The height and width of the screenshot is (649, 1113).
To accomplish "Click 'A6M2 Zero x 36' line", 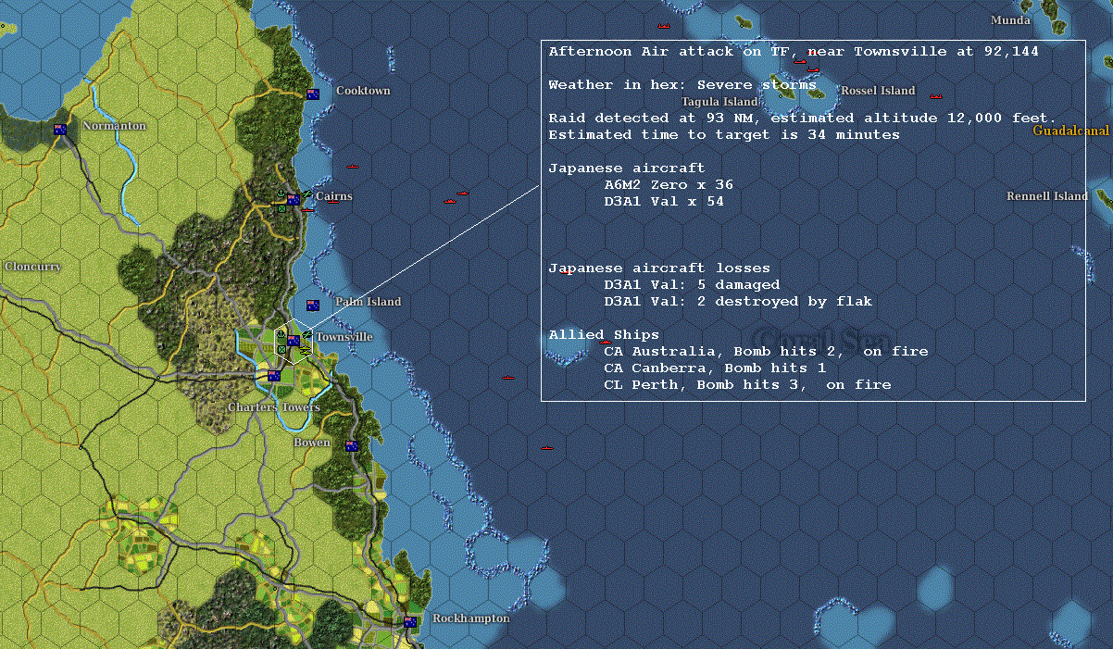I will point(669,185).
